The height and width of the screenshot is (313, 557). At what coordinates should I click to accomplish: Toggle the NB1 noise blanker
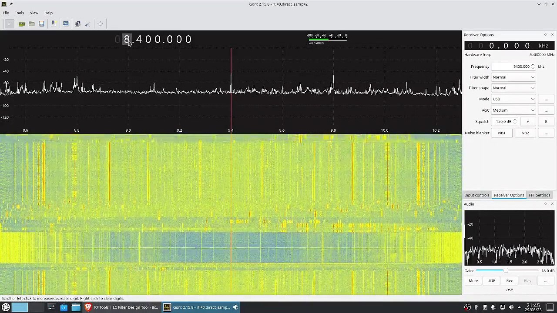(x=502, y=133)
